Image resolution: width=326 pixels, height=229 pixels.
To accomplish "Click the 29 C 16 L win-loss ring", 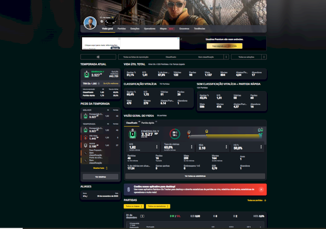I will [x=175, y=134].
